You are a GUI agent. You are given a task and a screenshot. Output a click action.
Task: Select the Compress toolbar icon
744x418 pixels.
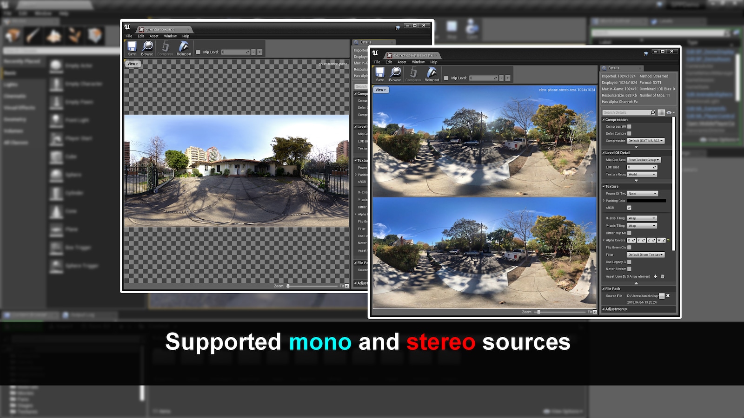tap(413, 73)
